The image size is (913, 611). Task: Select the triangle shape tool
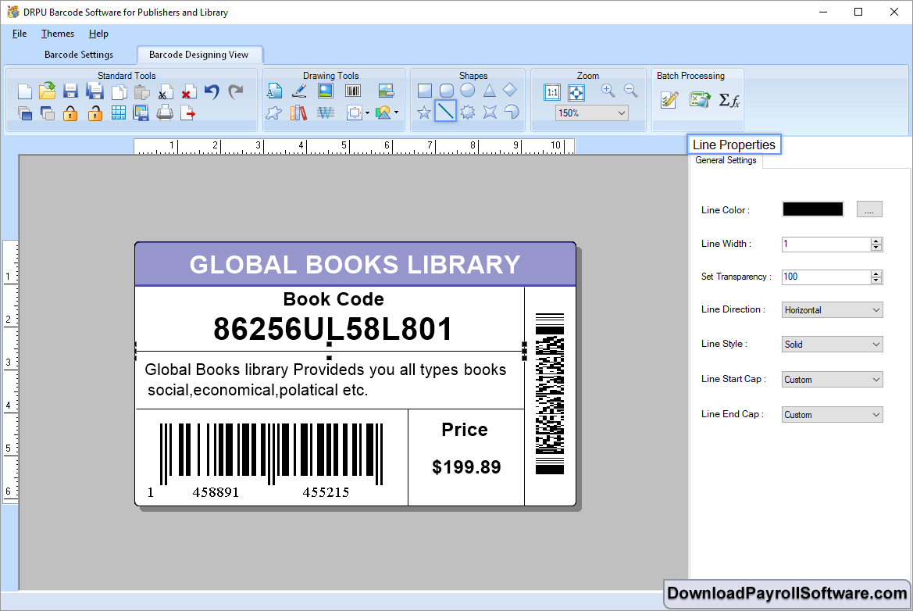(x=489, y=91)
